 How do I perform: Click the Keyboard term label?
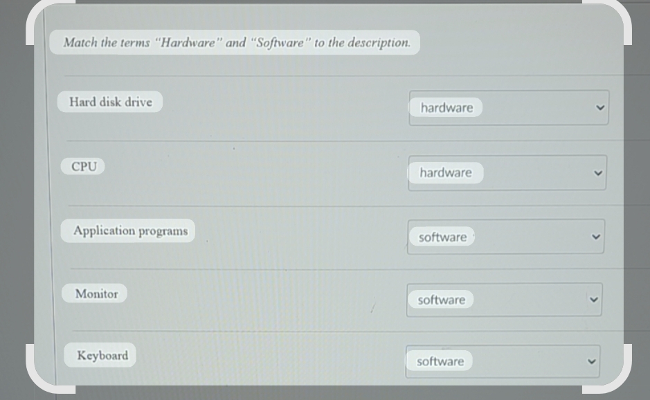click(100, 355)
